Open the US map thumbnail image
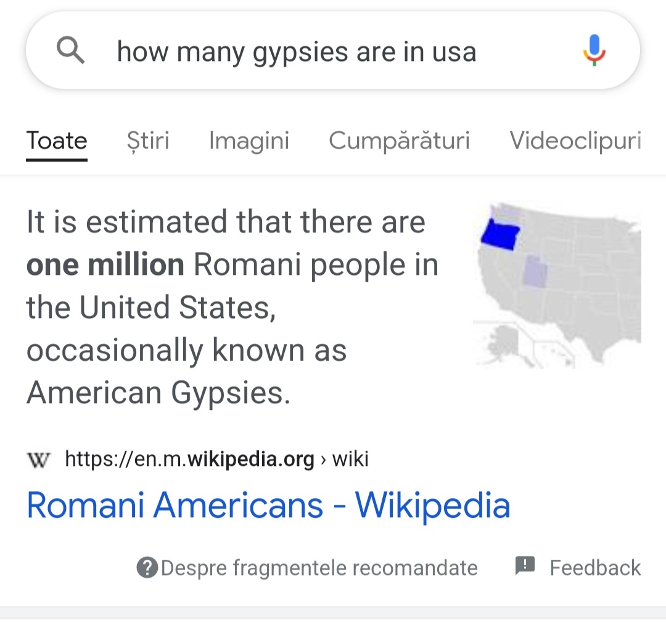Viewport: 666px width, 622px height. [557, 285]
